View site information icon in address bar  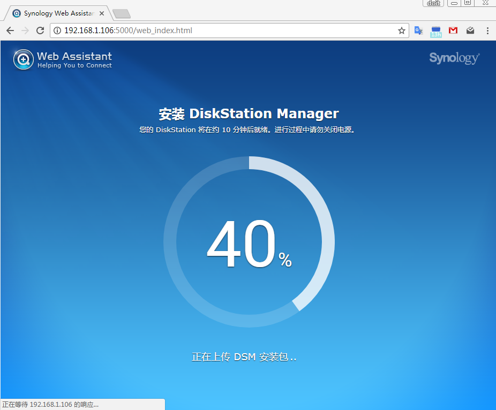[57, 31]
